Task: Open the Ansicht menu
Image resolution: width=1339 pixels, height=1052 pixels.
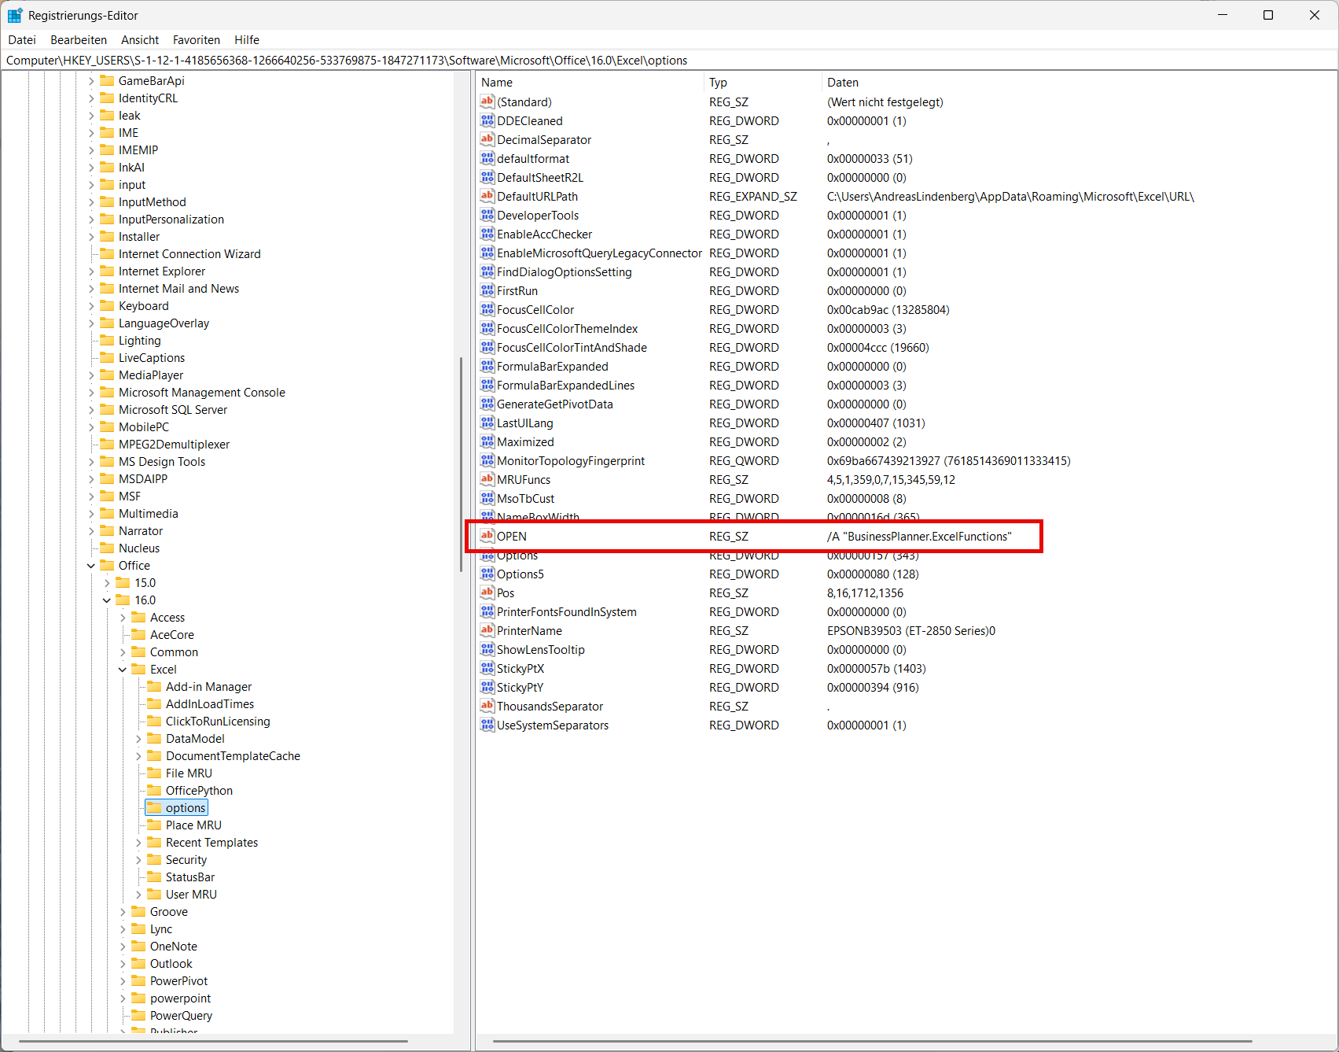Action: [x=140, y=40]
